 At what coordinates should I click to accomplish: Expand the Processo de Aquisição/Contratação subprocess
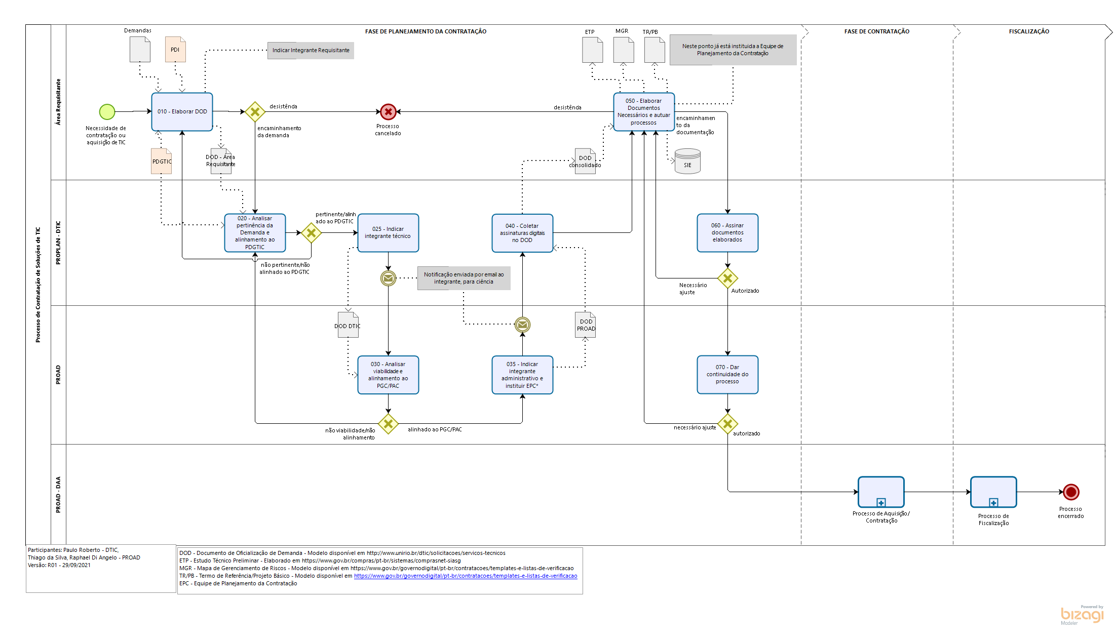click(881, 502)
